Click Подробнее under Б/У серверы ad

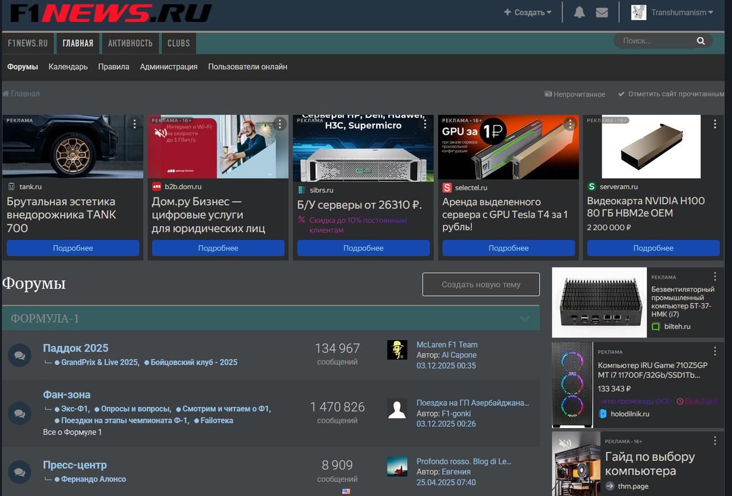[363, 248]
